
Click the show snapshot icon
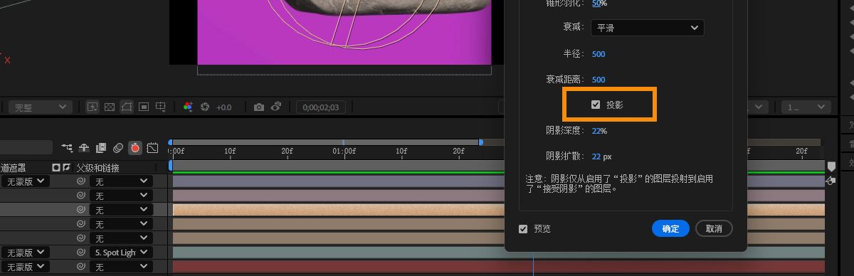click(x=276, y=107)
